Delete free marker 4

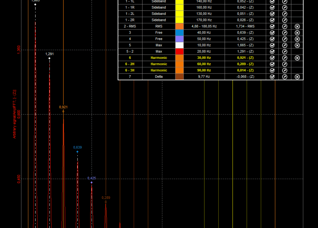[297, 39]
